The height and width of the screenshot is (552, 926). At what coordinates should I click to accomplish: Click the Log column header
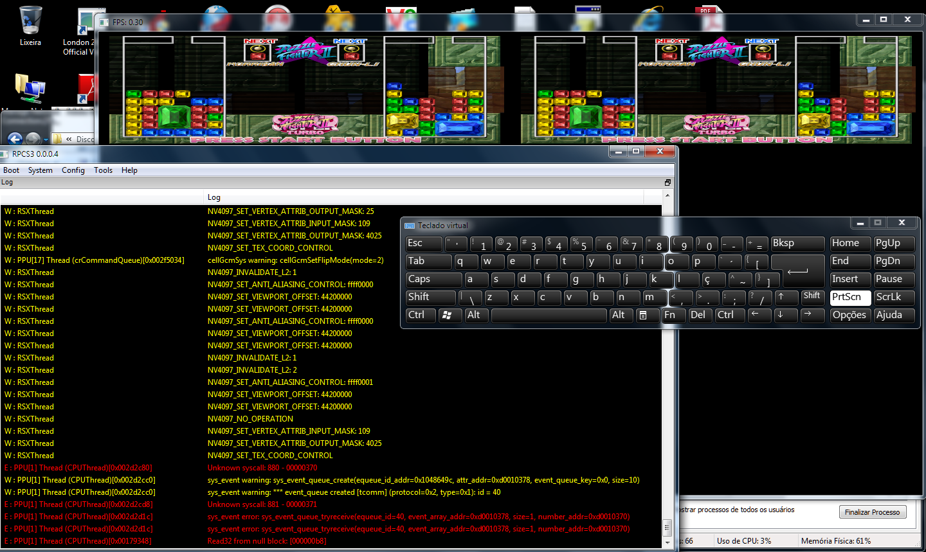click(x=424, y=197)
